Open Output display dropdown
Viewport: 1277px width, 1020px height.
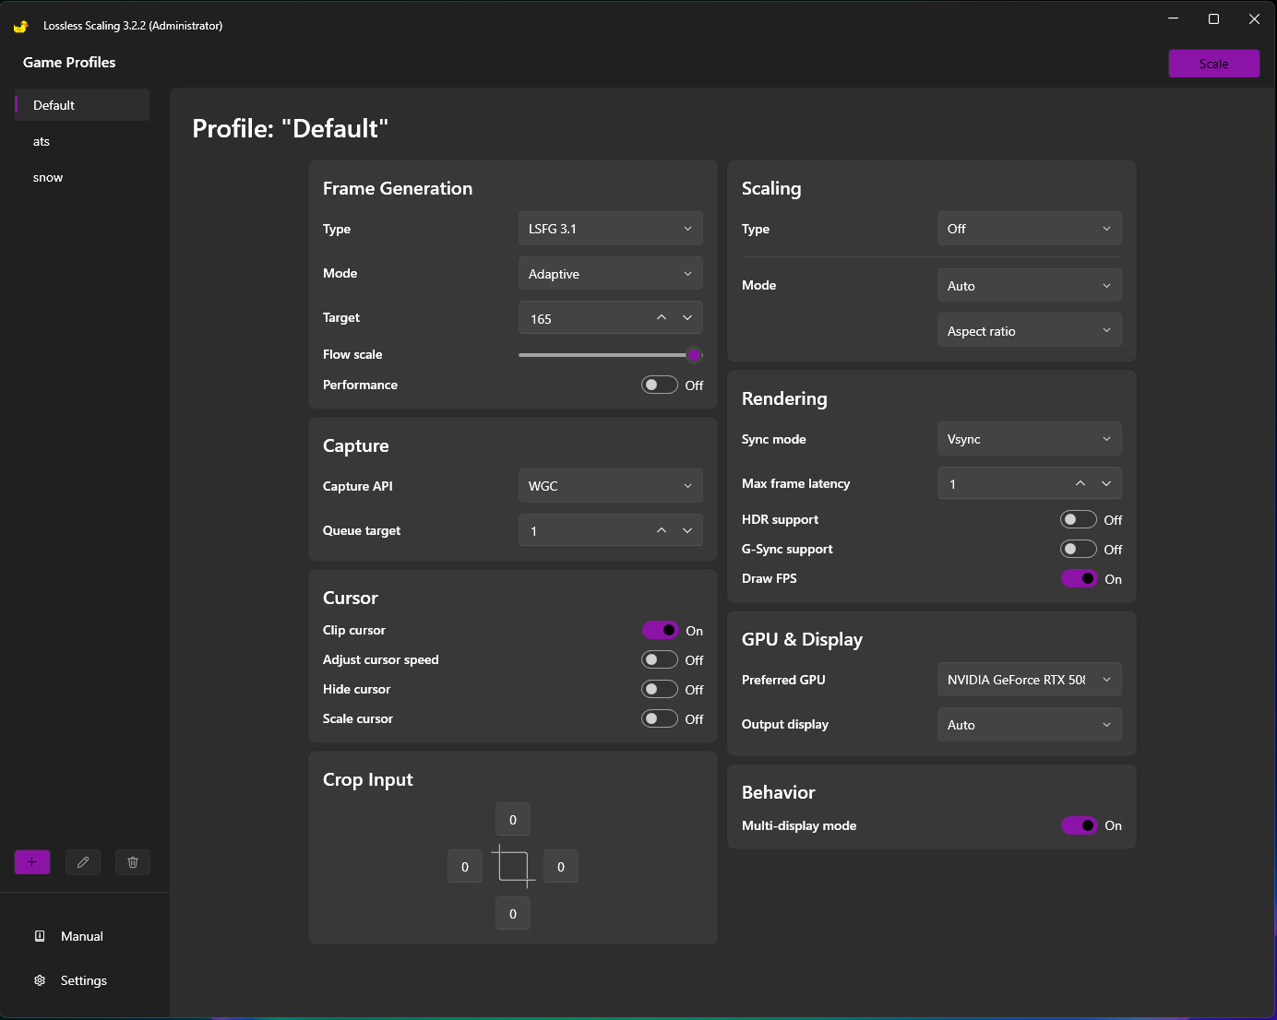pyautogui.click(x=1029, y=725)
